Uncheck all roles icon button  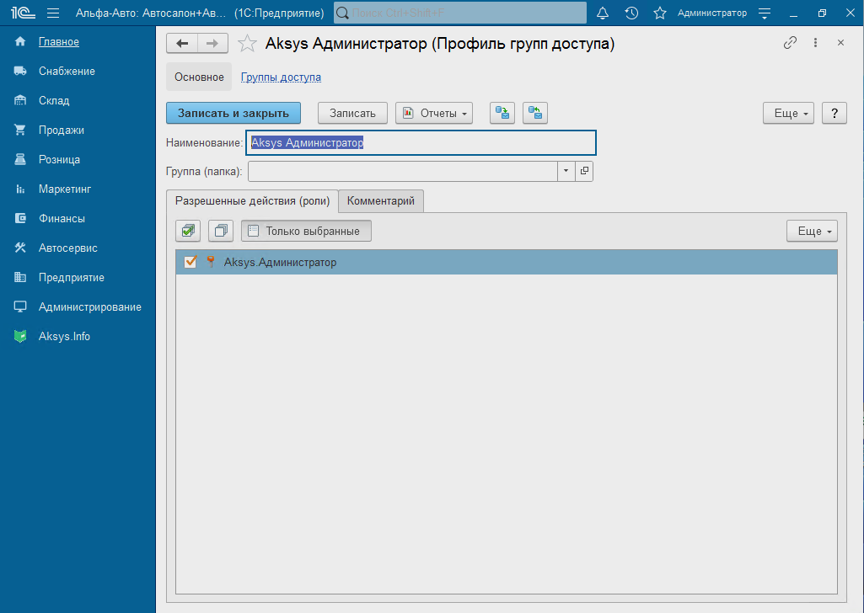pyautogui.click(x=221, y=231)
